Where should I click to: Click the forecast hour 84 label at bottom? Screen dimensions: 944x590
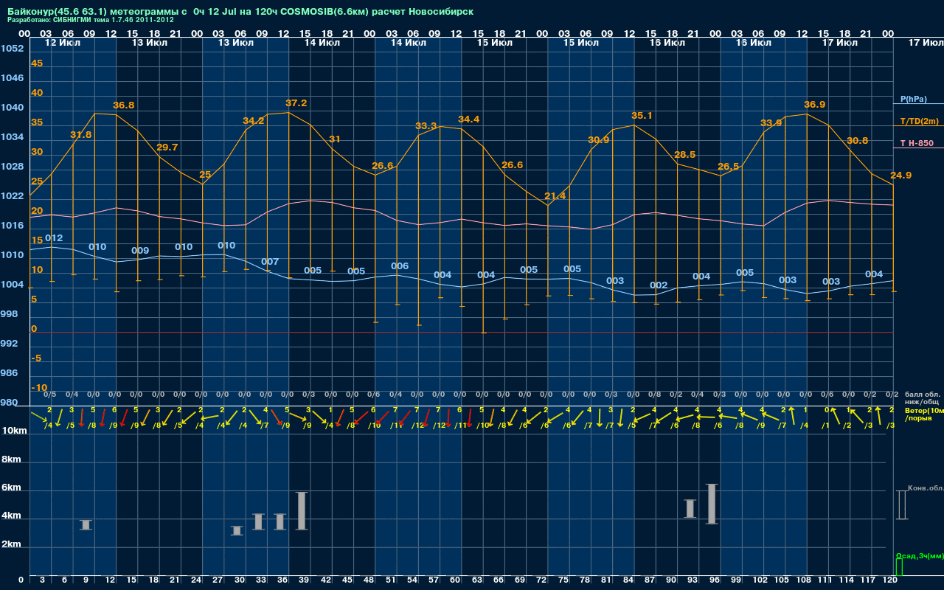pos(628,580)
